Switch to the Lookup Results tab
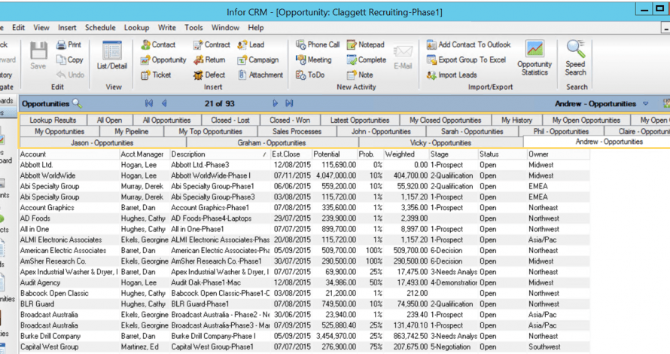Image resolution: width=670 pixels, height=354 pixels. point(53,121)
